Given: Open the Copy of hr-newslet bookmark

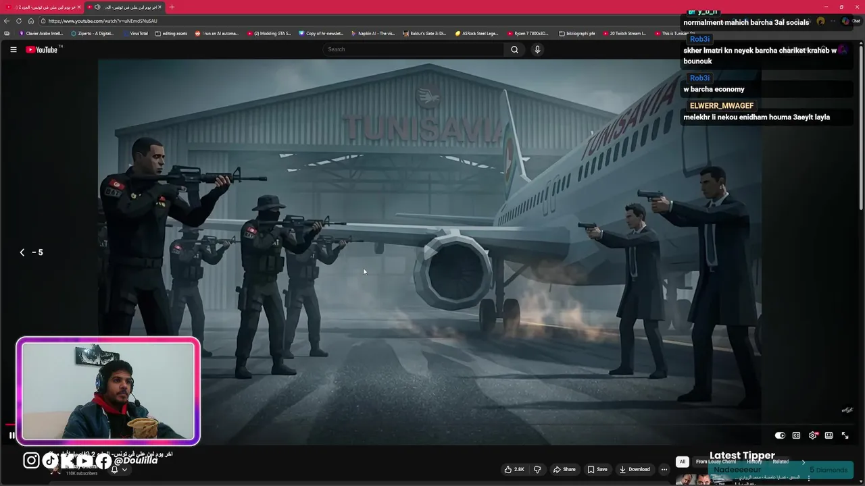Looking at the screenshot, I should pyautogui.click(x=321, y=33).
